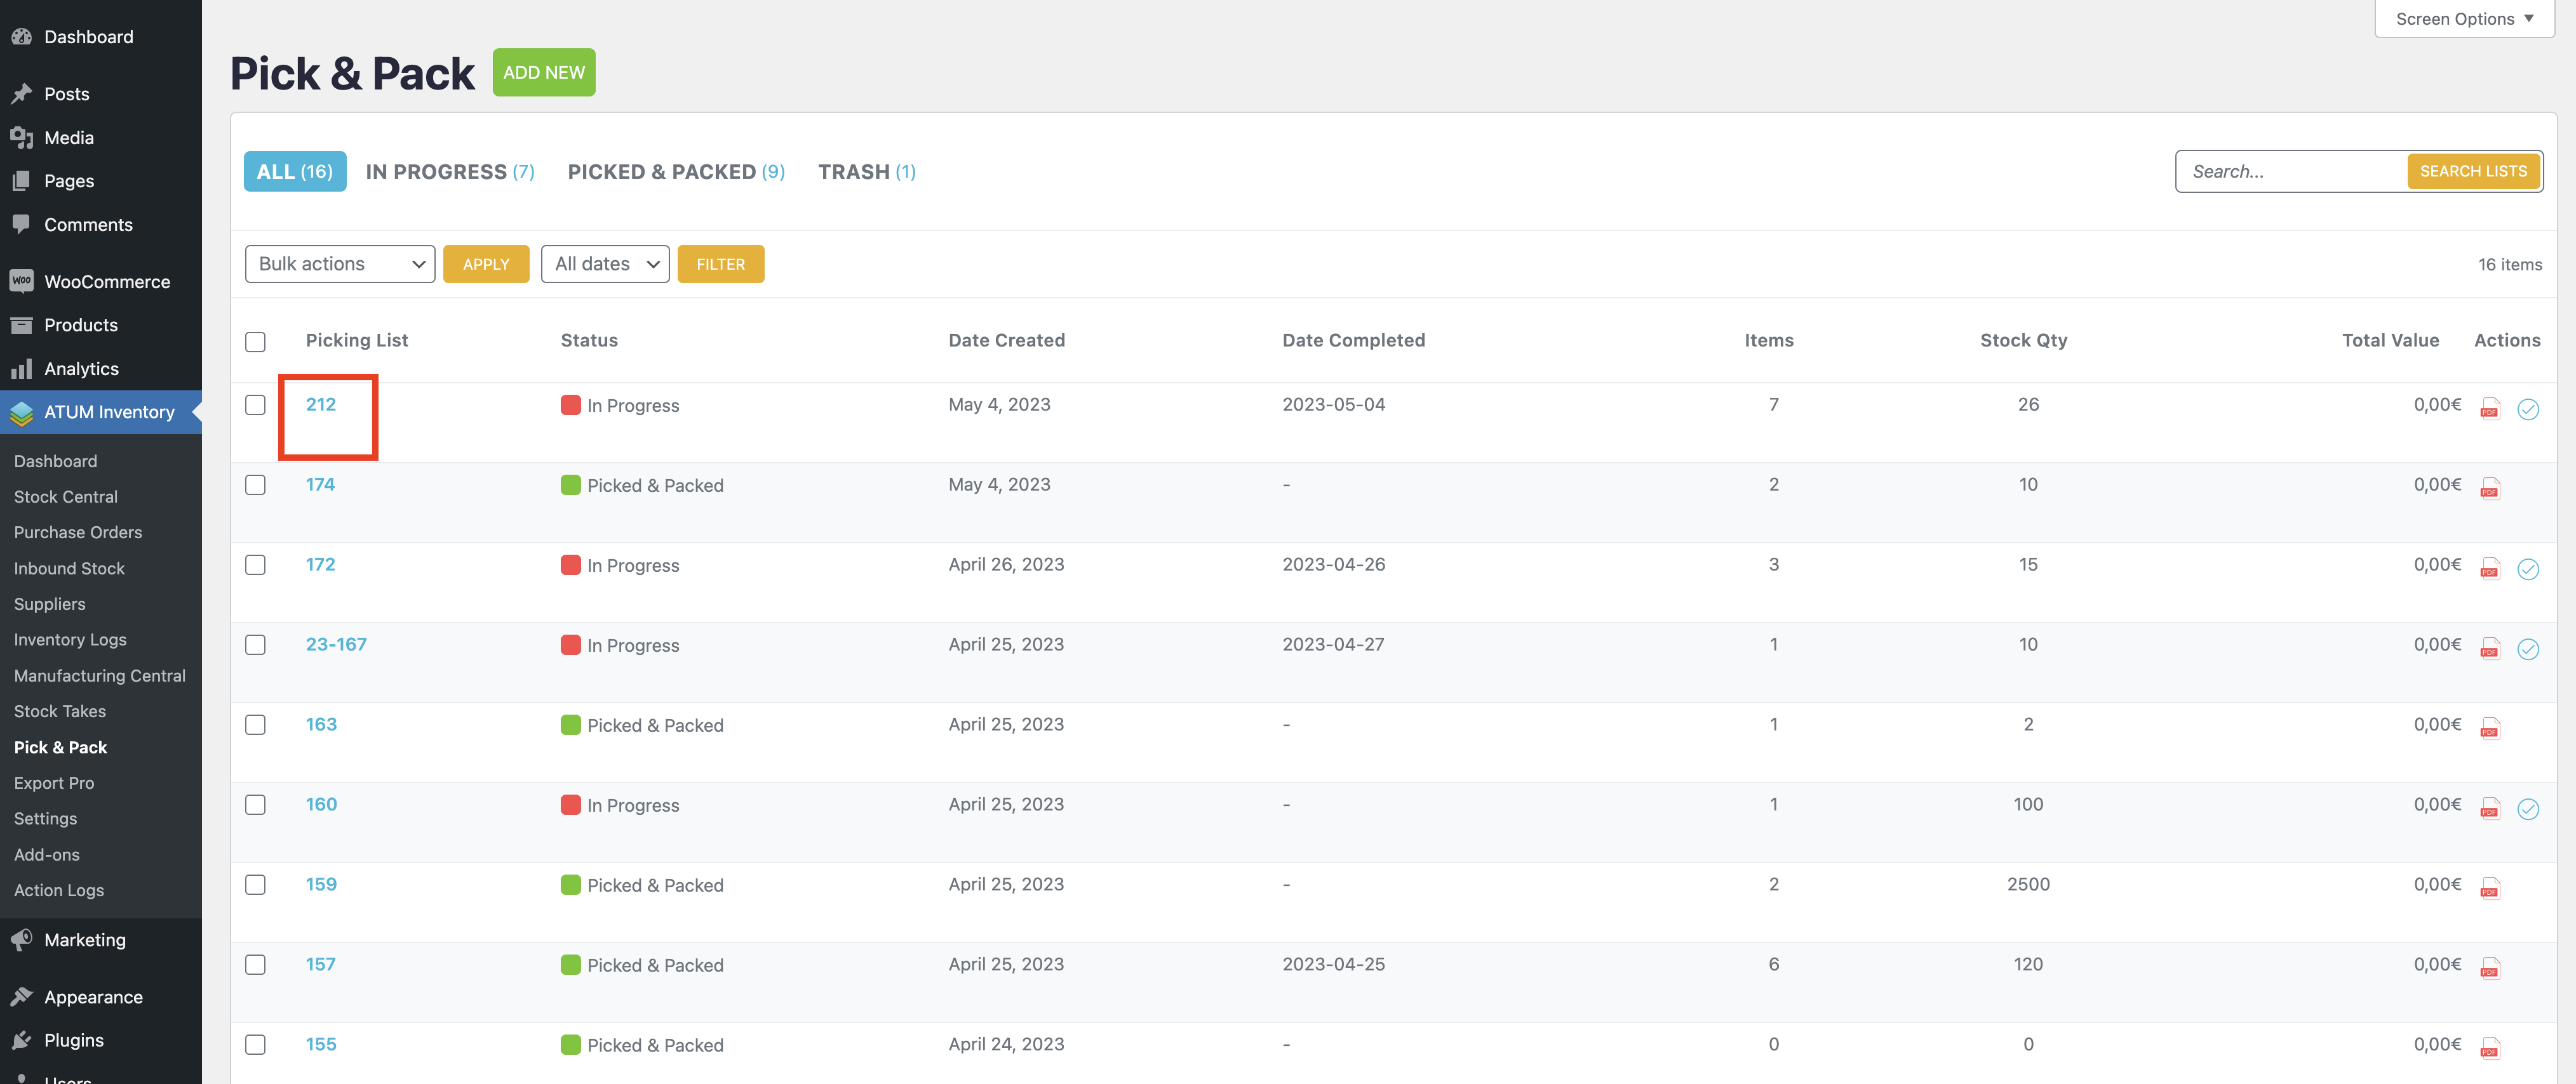This screenshot has height=1084, width=2576.
Task: Click the Add New button
Action: [544, 72]
